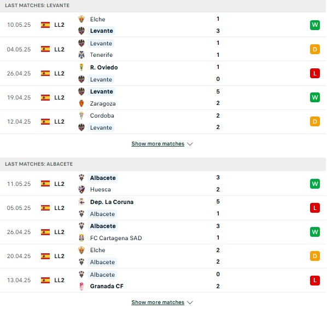Click the chevron beside Levante's Show more matches
Viewport: 327px width, 309px height.
[x=190, y=144]
